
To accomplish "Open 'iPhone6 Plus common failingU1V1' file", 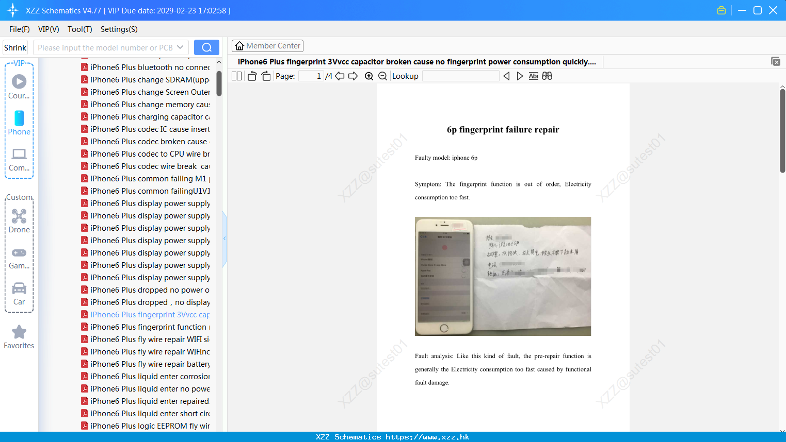I will [145, 191].
